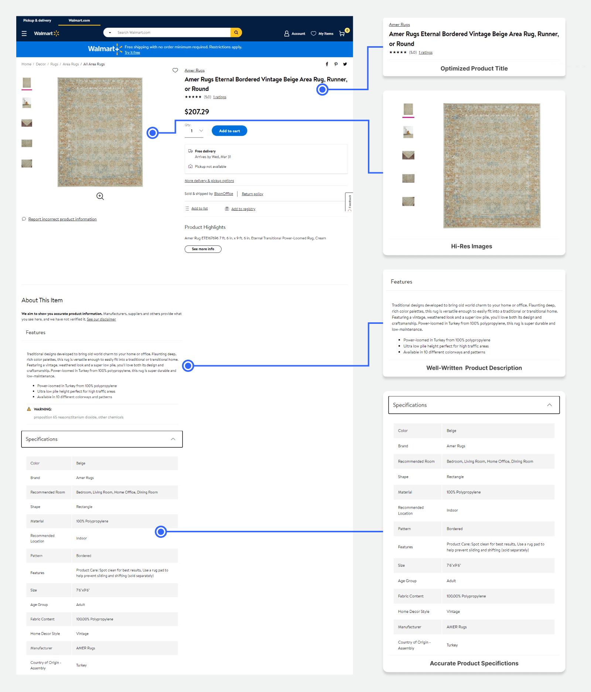Screen dimensions: 591x692
Task: Go to Home breadcrumb
Action: (26, 64)
